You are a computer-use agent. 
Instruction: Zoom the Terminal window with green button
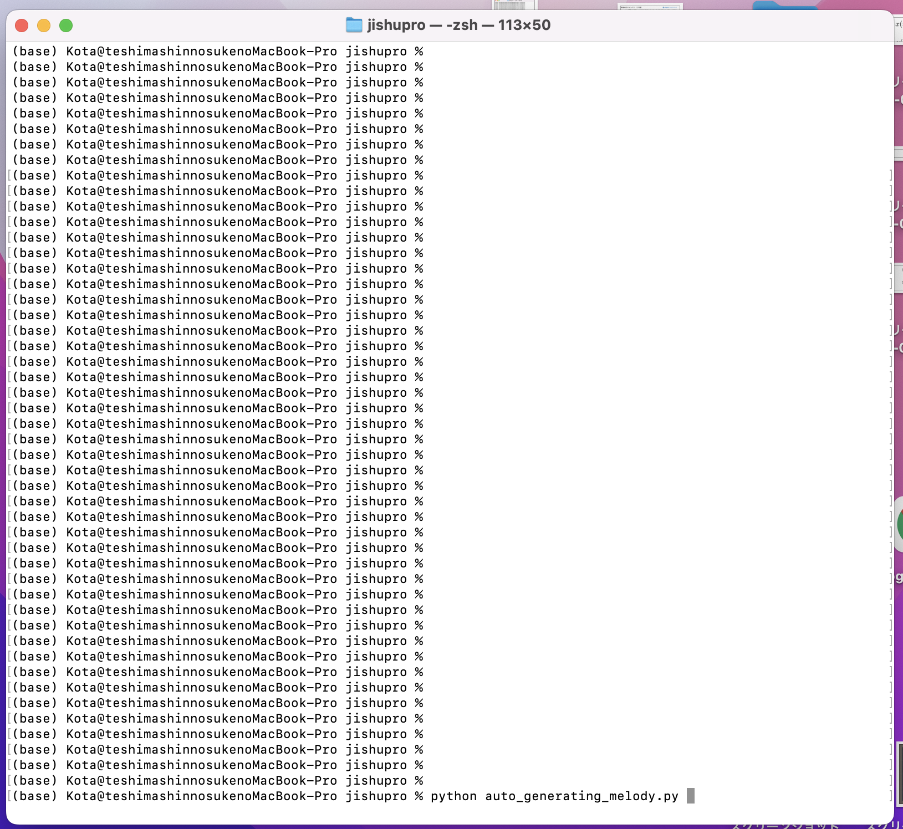[x=66, y=25]
